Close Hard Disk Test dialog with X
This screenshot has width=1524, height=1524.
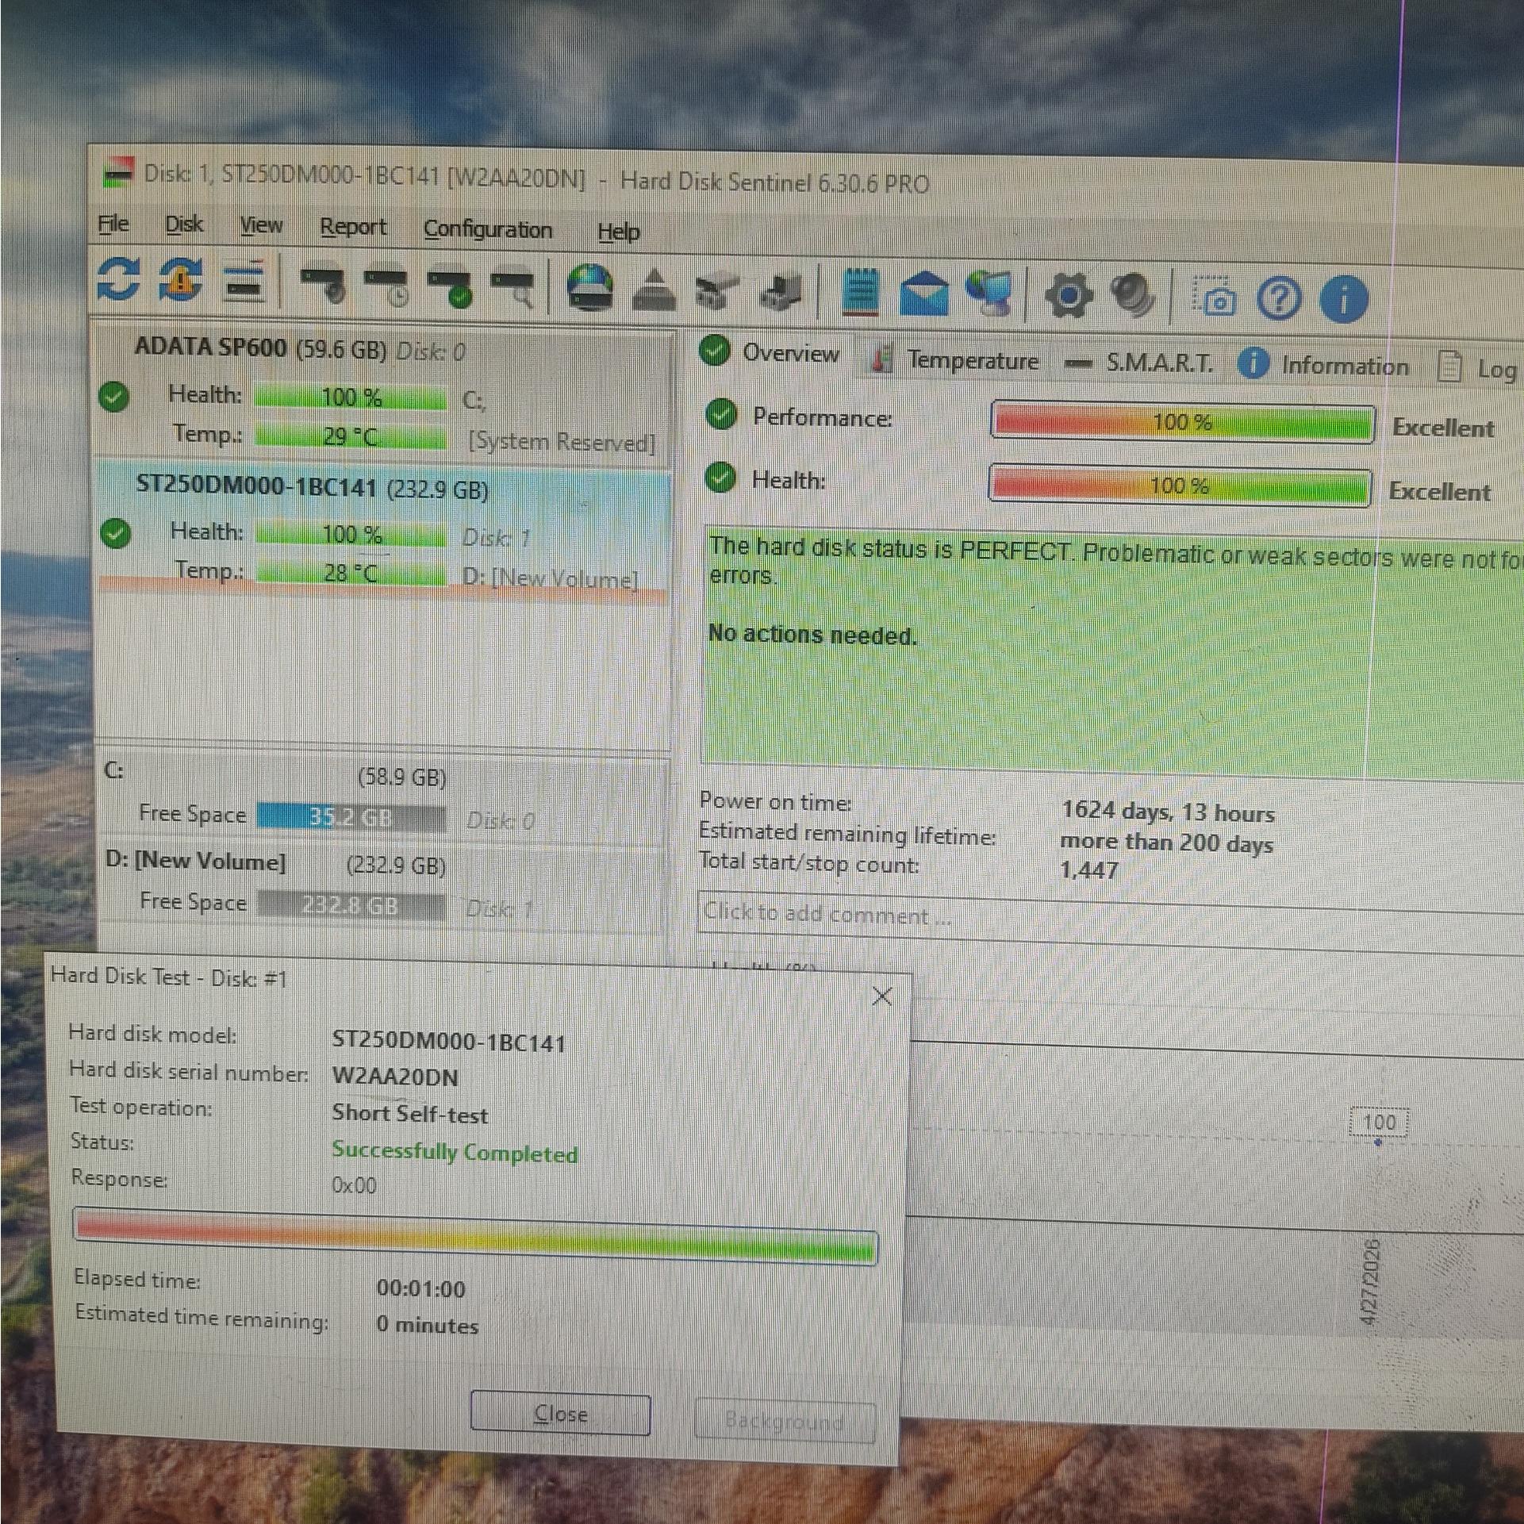click(882, 996)
